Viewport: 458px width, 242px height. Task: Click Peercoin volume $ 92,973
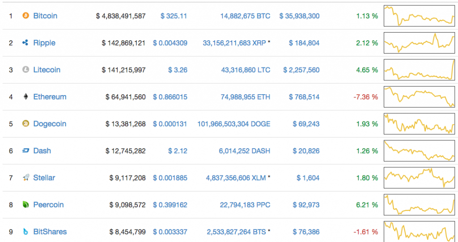point(306,205)
